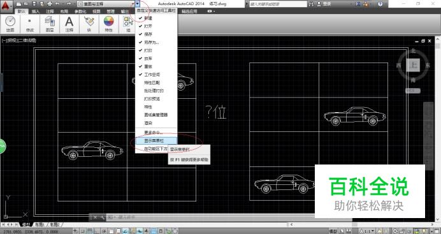Select 渲染 in the customize menu
The width and height of the screenshot is (441, 234).
(x=156, y=123)
